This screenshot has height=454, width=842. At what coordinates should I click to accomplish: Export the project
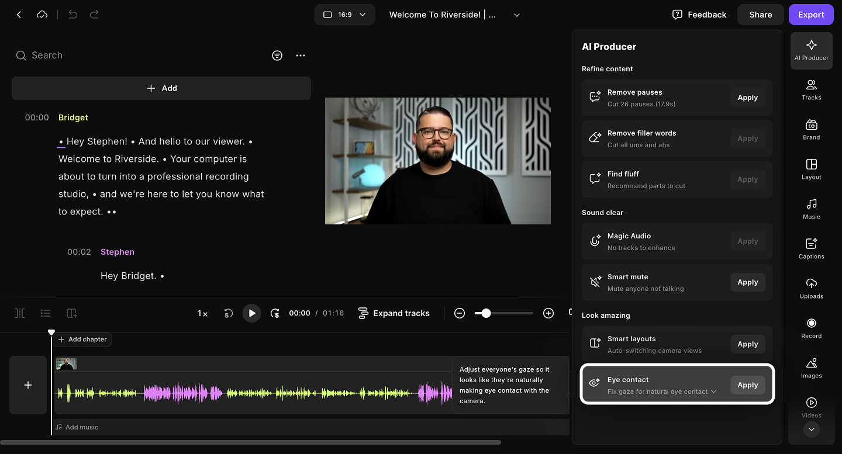[x=811, y=15]
